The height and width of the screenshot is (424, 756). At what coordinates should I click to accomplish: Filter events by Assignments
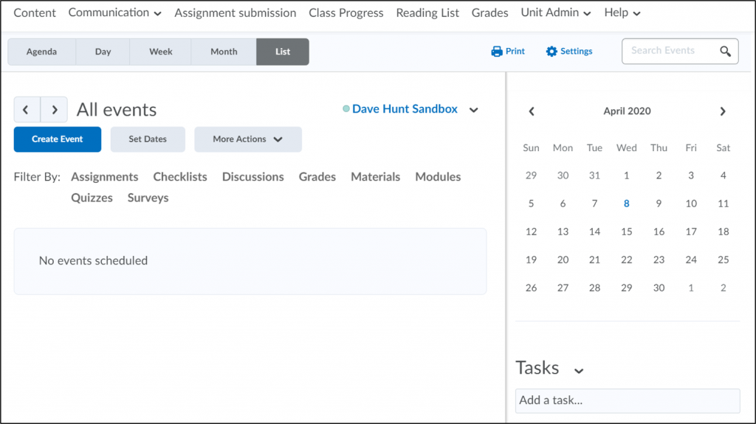pos(104,177)
